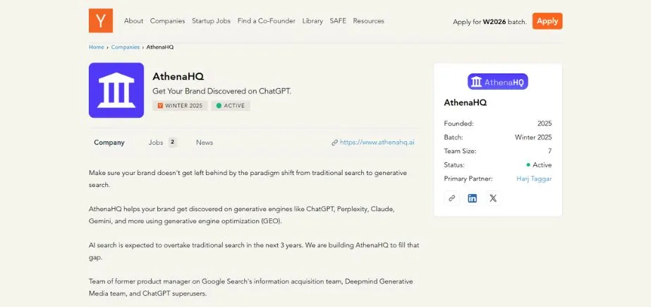Click the AthenaHQ company heading
The width and height of the screenshot is (651, 307).
[178, 76]
